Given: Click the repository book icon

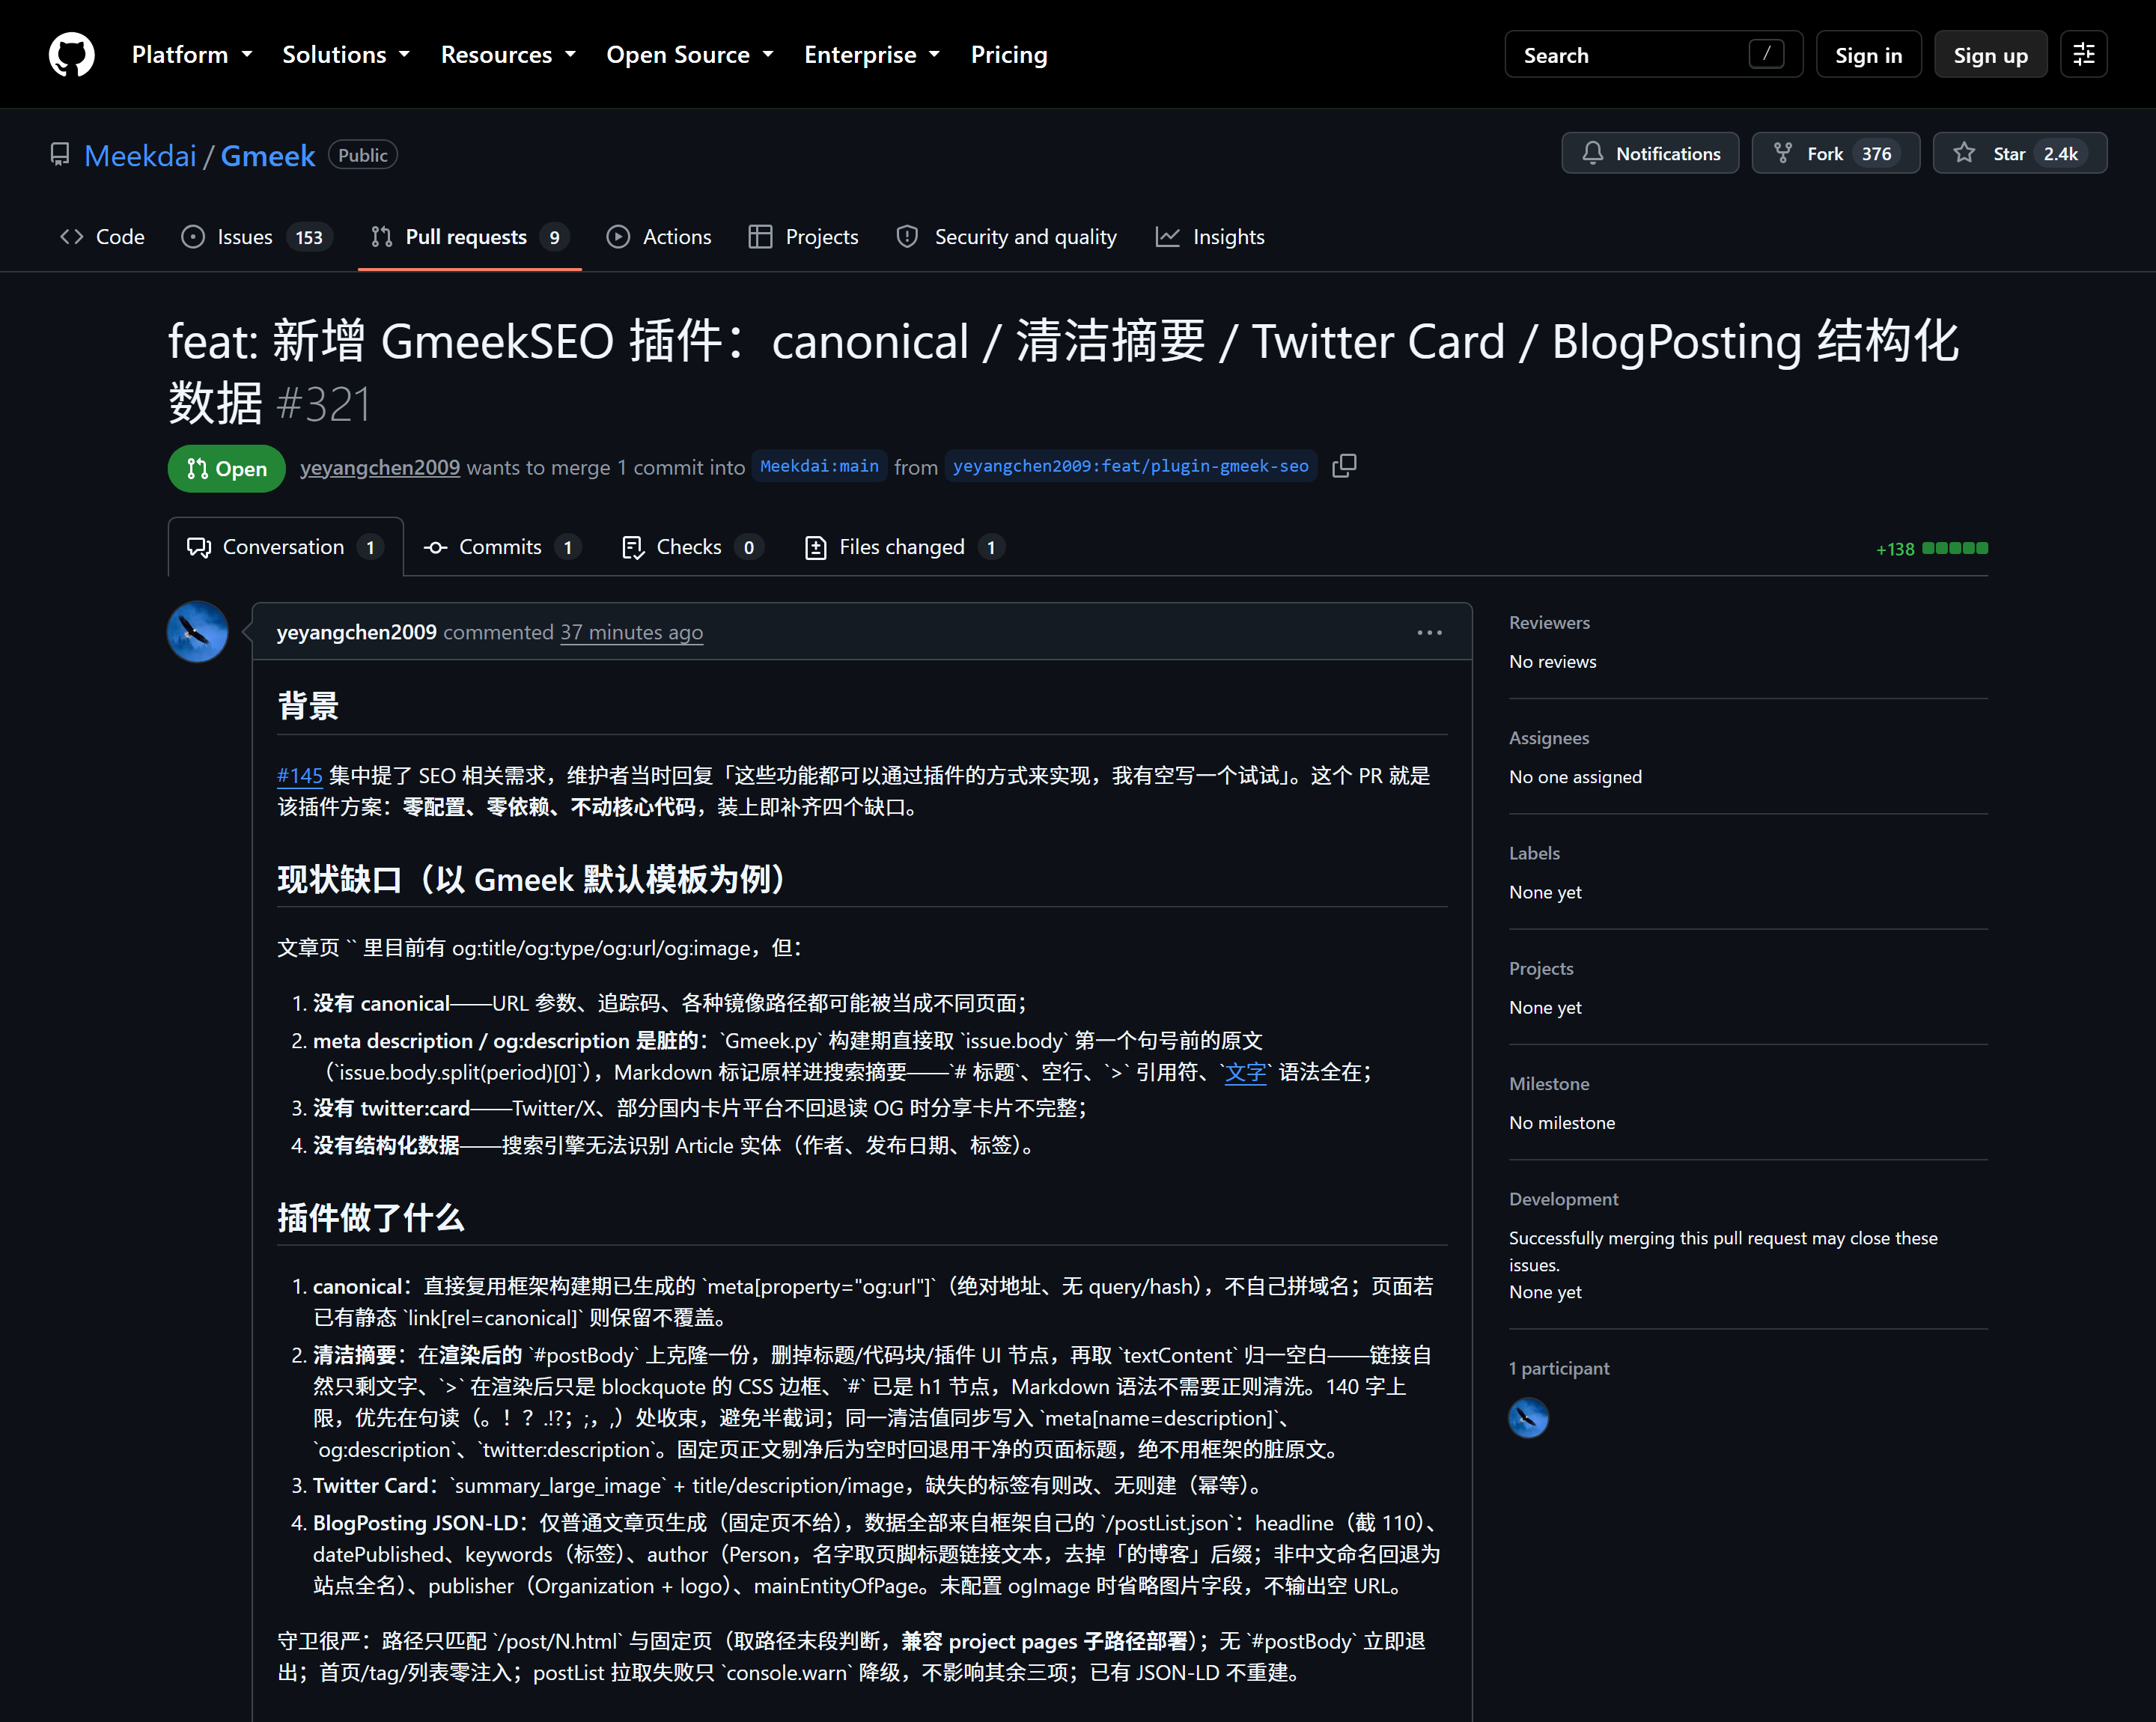Looking at the screenshot, I should [x=60, y=155].
